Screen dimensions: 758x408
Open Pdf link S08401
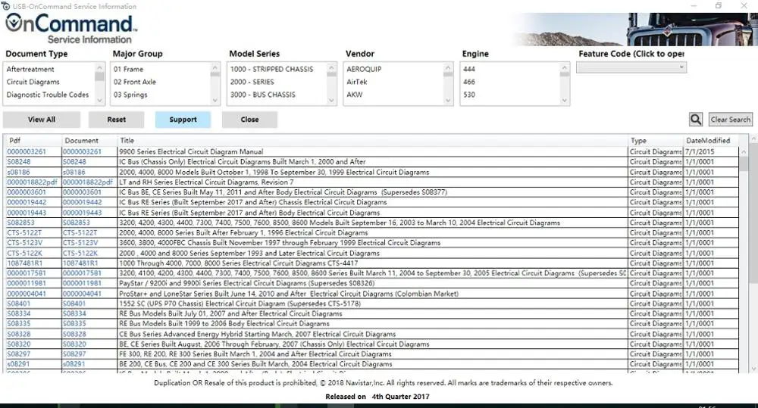(x=18, y=304)
